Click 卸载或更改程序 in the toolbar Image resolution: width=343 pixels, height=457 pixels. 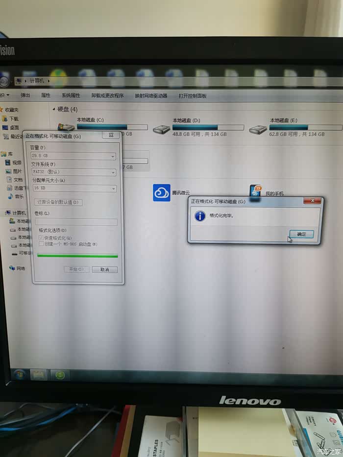coord(107,96)
